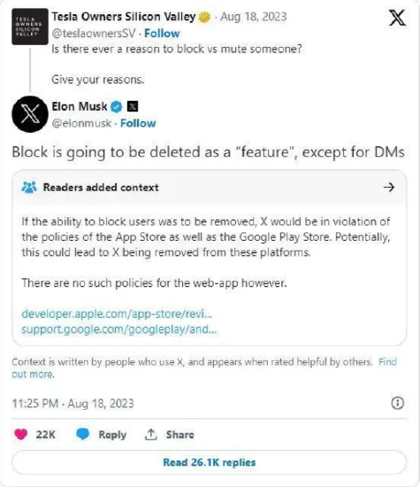Open Tesla Owners Silicon Valley display name
The height and width of the screenshot is (487, 420).
click(124, 17)
